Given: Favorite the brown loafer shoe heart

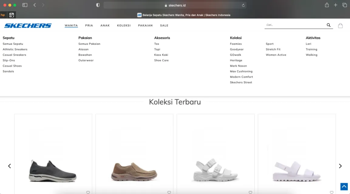Looking at the screenshot, I should tap(169, 192).
